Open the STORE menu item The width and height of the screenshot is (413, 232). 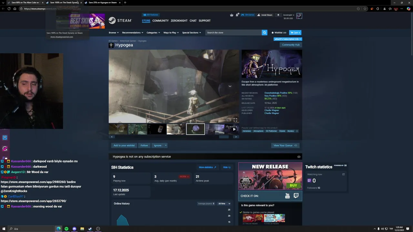pyautogui.click(x=146, y=21)
